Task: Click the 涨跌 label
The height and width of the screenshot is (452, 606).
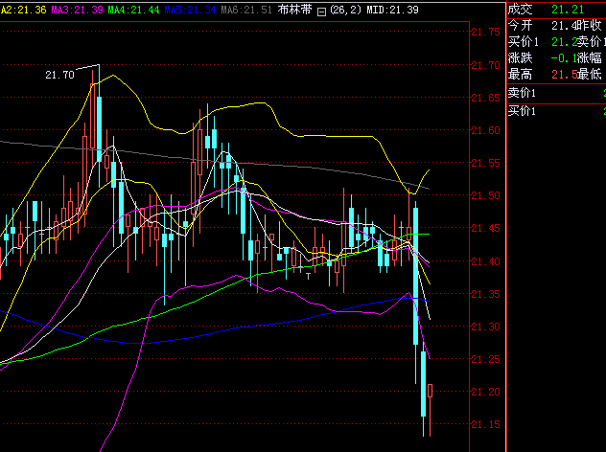Action: tap(521, 58)
